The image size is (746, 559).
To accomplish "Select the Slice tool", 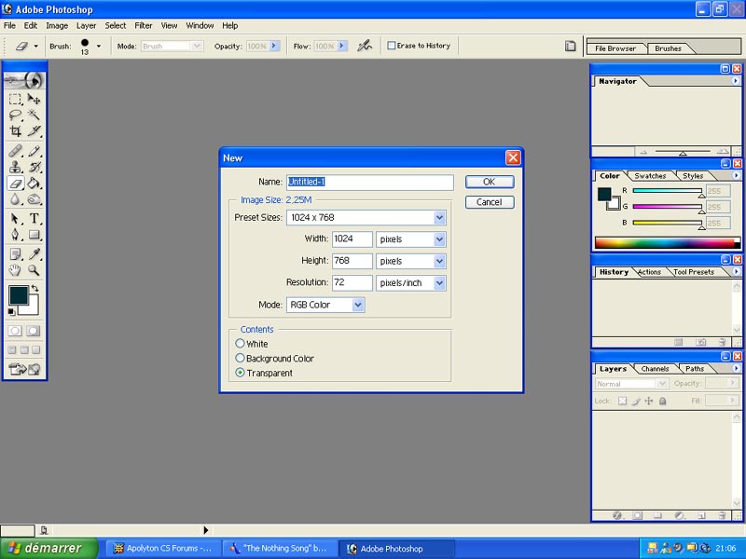I will coord(34,131).
